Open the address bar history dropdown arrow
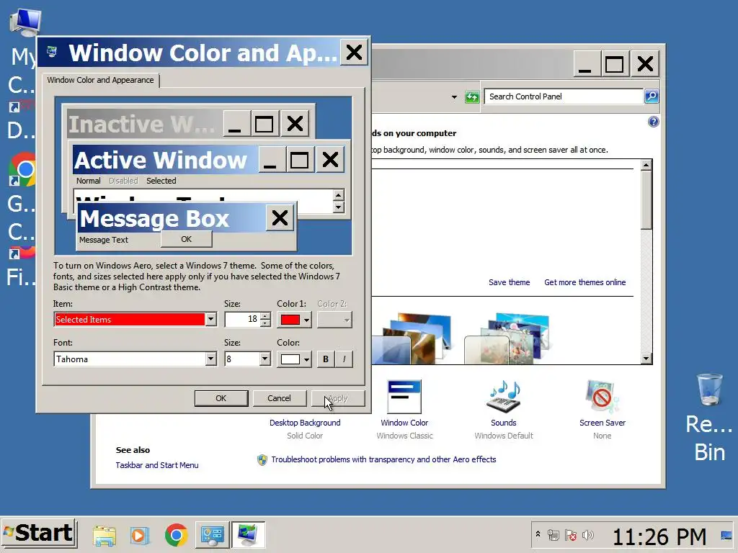The width and height of the screenshot is (738, 553). point(454,97)
